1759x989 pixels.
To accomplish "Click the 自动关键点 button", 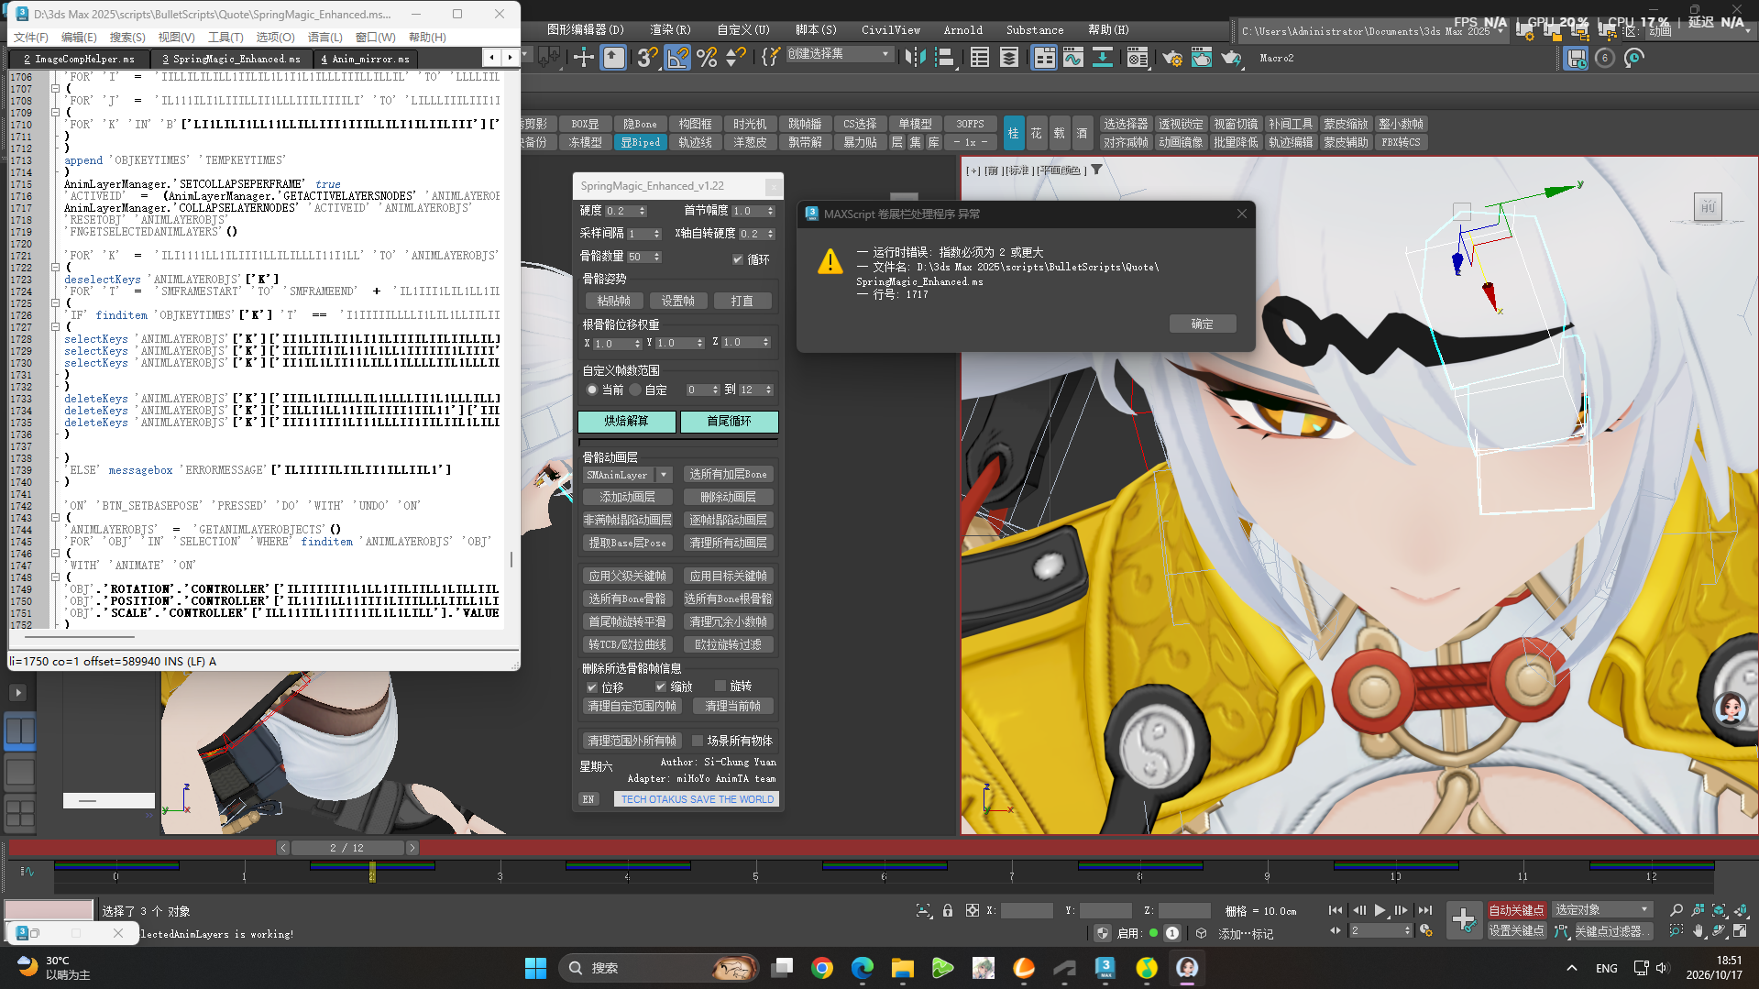I will point(1517,910).
